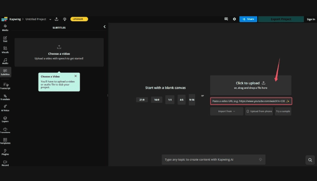The image size is (317, 181).
Task: Select the 9:16 canvas ratio
Action: click(x=192, y=100)
